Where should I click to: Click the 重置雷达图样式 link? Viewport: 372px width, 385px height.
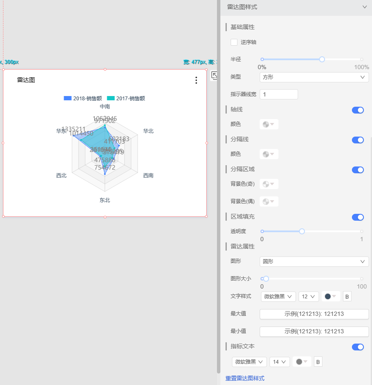coord(245,378)
